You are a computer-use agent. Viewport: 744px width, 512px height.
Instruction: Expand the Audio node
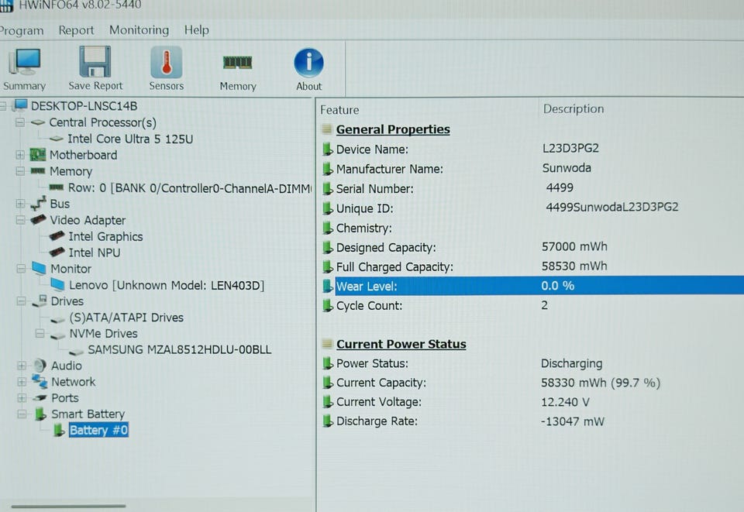[22, 366]
